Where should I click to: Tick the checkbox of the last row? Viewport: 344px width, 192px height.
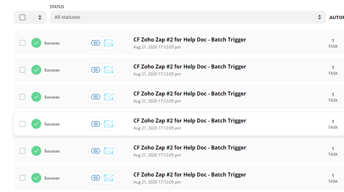(x=23, y=178)
